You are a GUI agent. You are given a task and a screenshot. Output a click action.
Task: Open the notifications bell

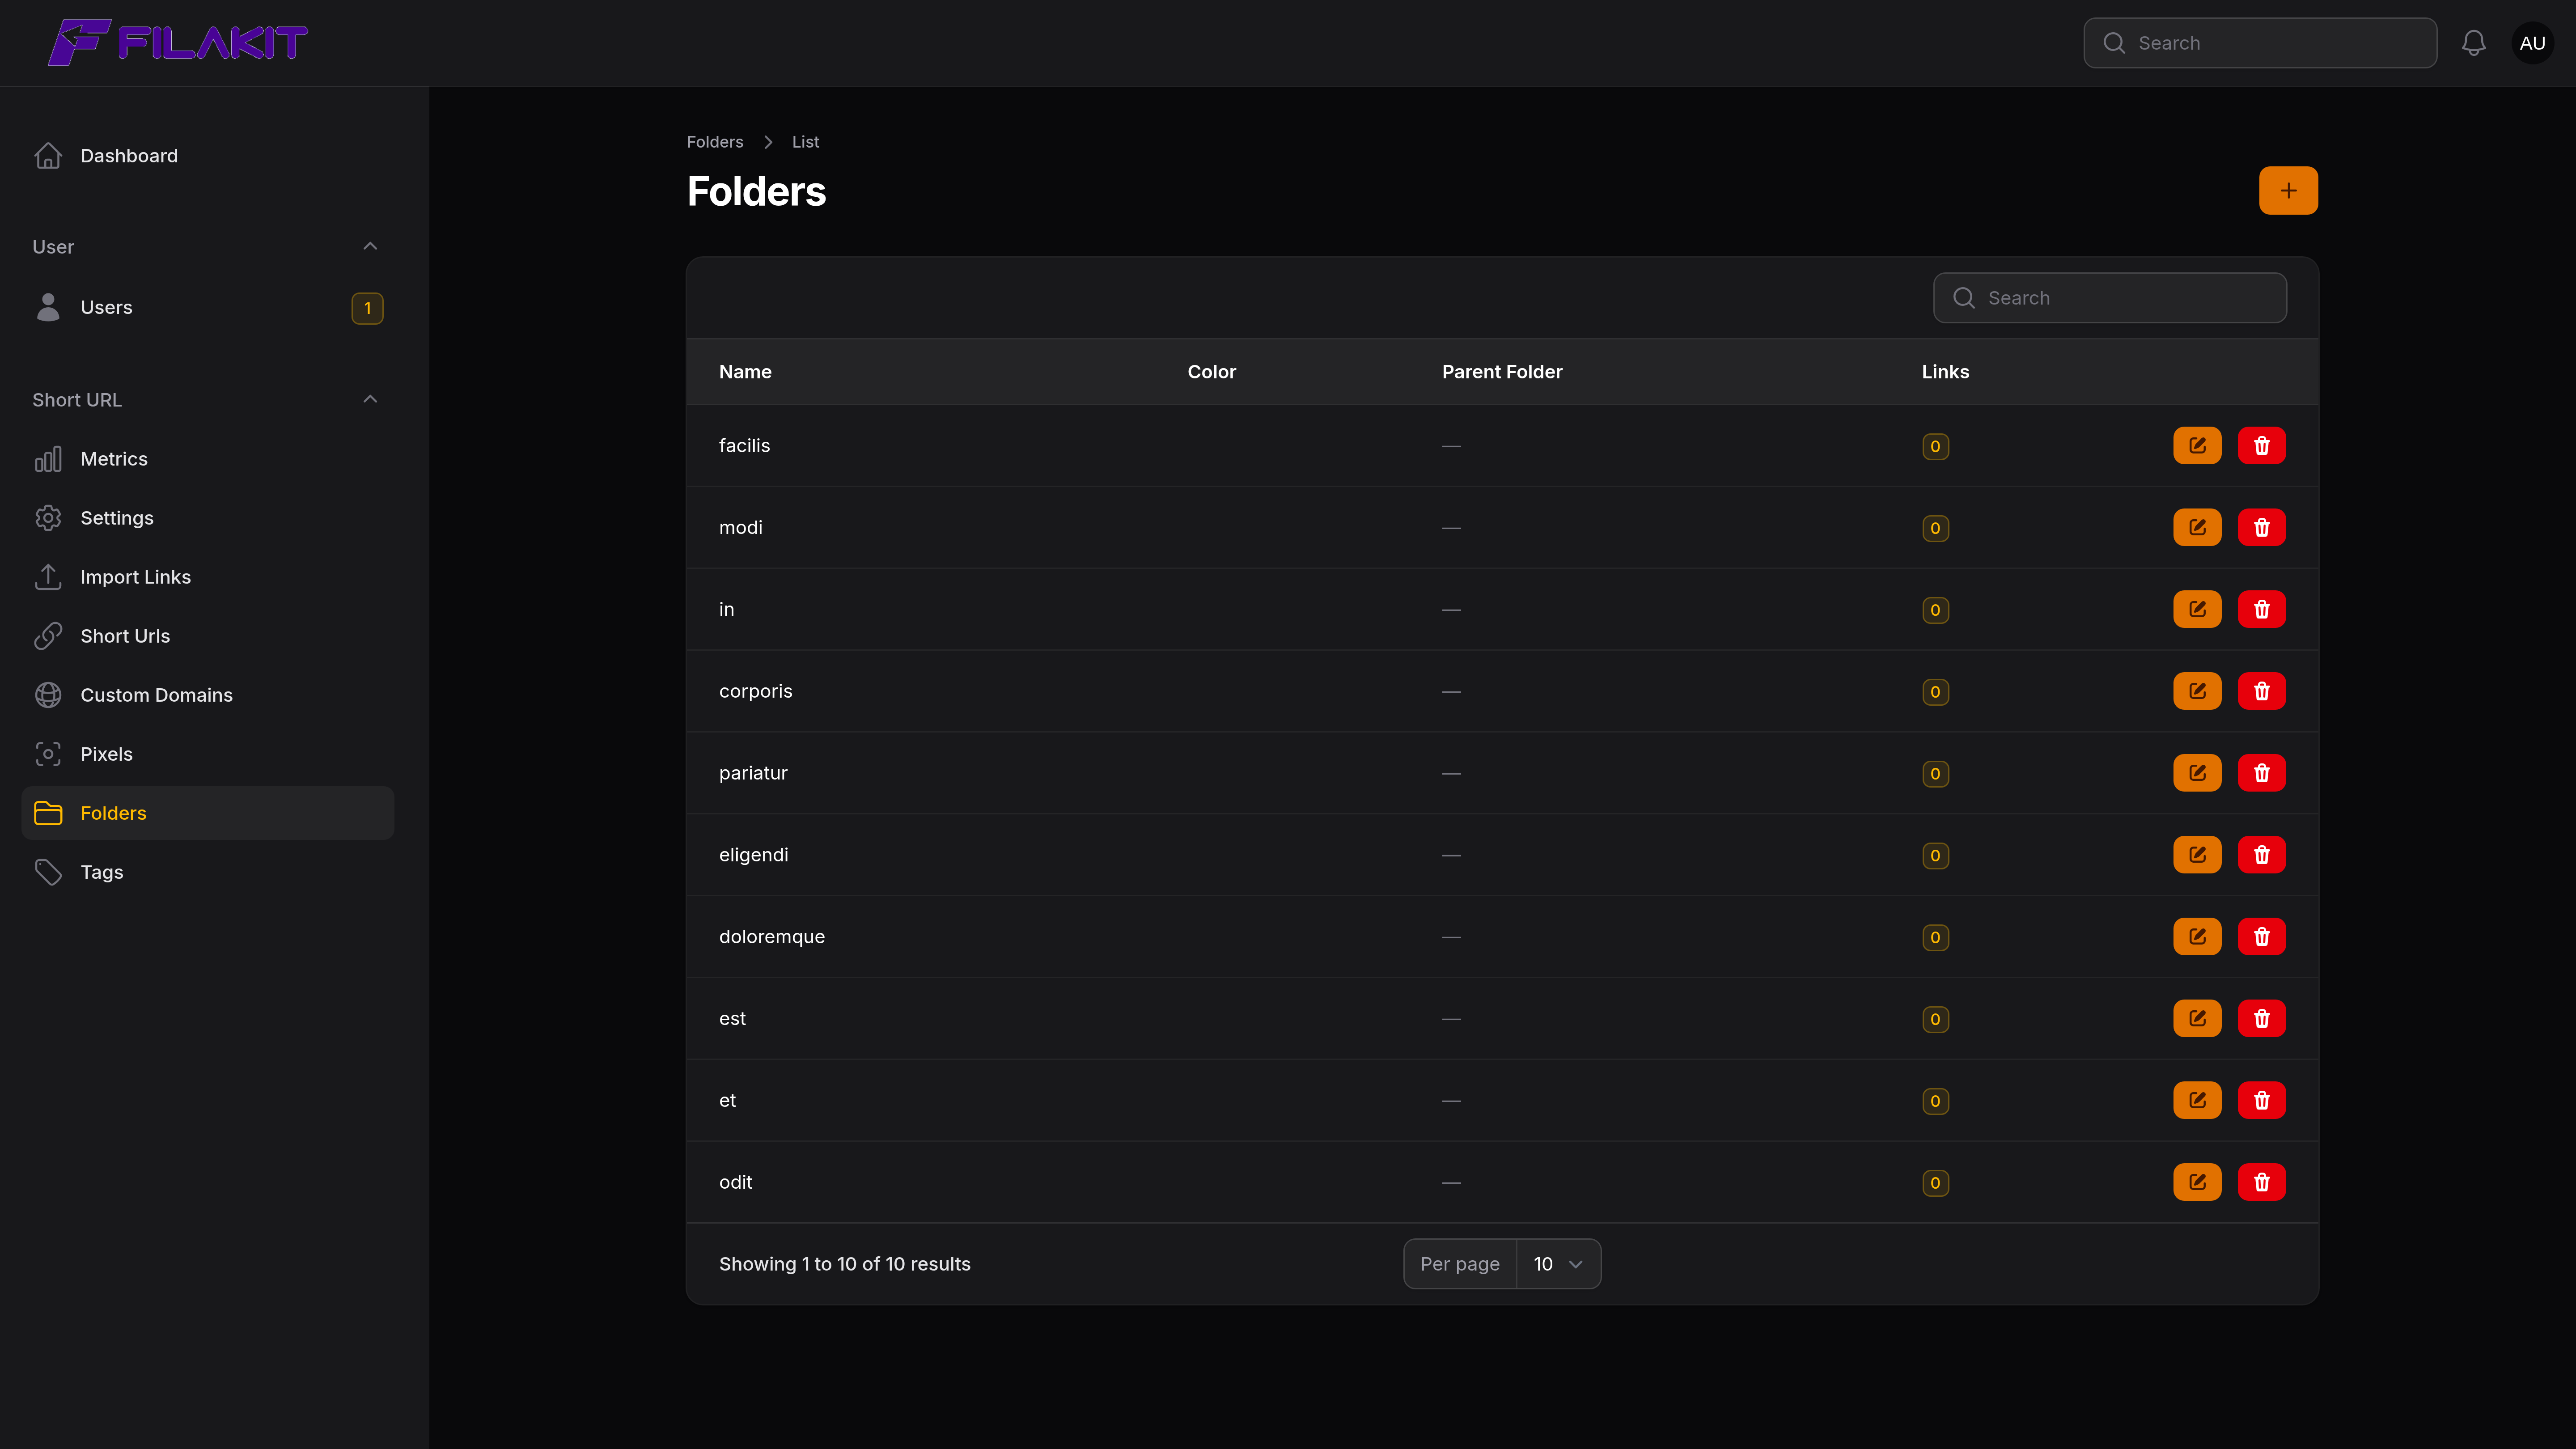(x=2473, y=43)
